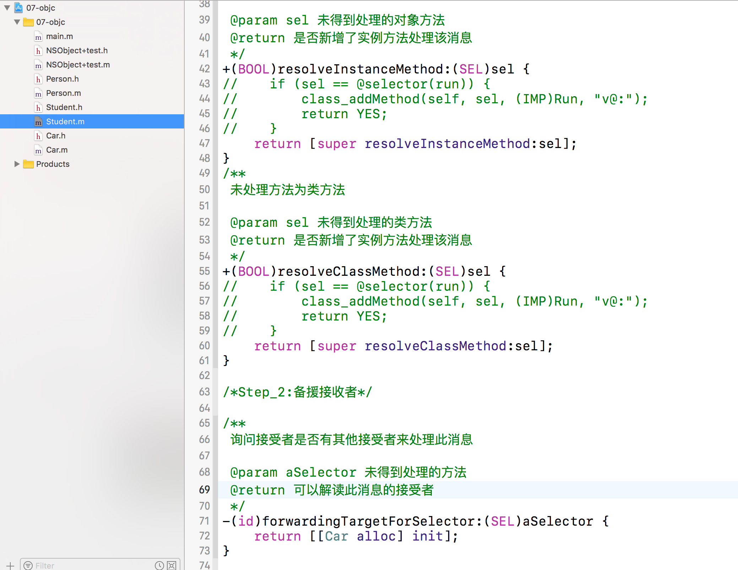
Task: Click the Person.h header file icon
Action: pos(38,79)
